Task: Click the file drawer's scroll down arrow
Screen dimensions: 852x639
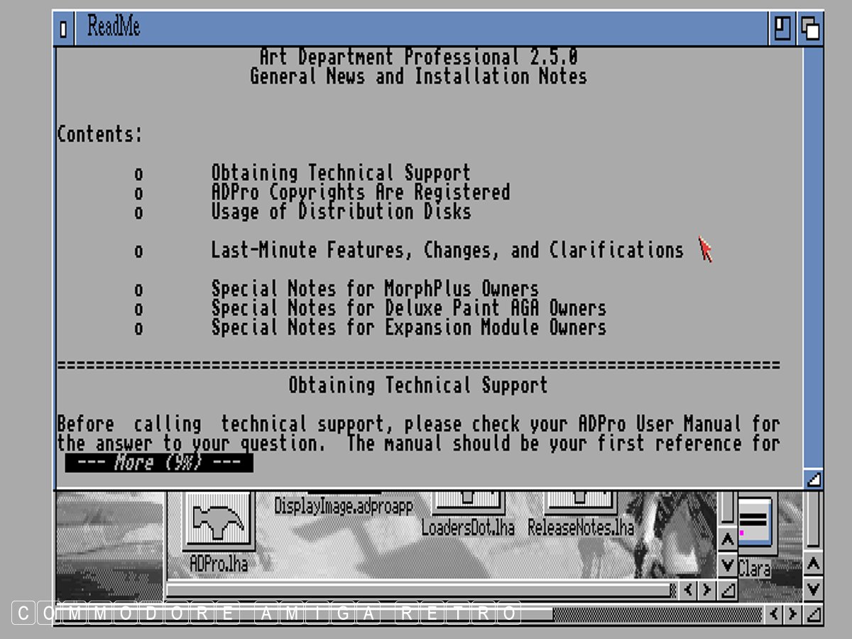Action: point(727,566)
